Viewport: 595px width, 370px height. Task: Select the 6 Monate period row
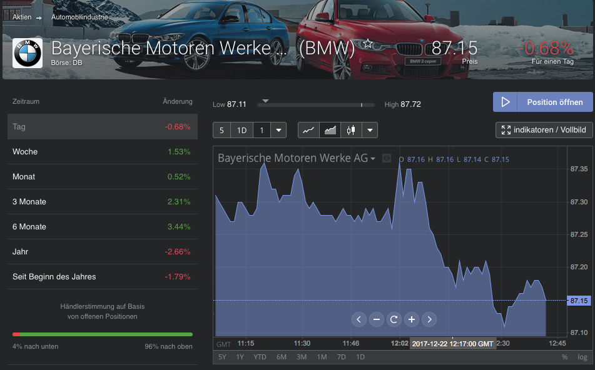[x=103, y=227]
